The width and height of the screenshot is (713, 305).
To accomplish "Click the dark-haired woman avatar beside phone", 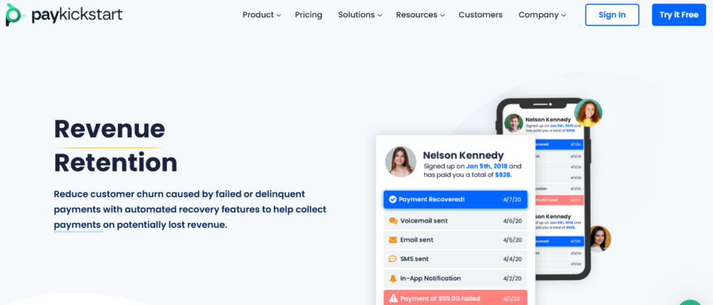I will tap(597, 238).
